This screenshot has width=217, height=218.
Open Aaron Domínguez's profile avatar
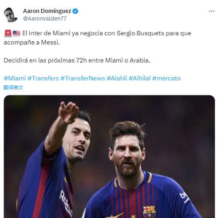[11, 15]
